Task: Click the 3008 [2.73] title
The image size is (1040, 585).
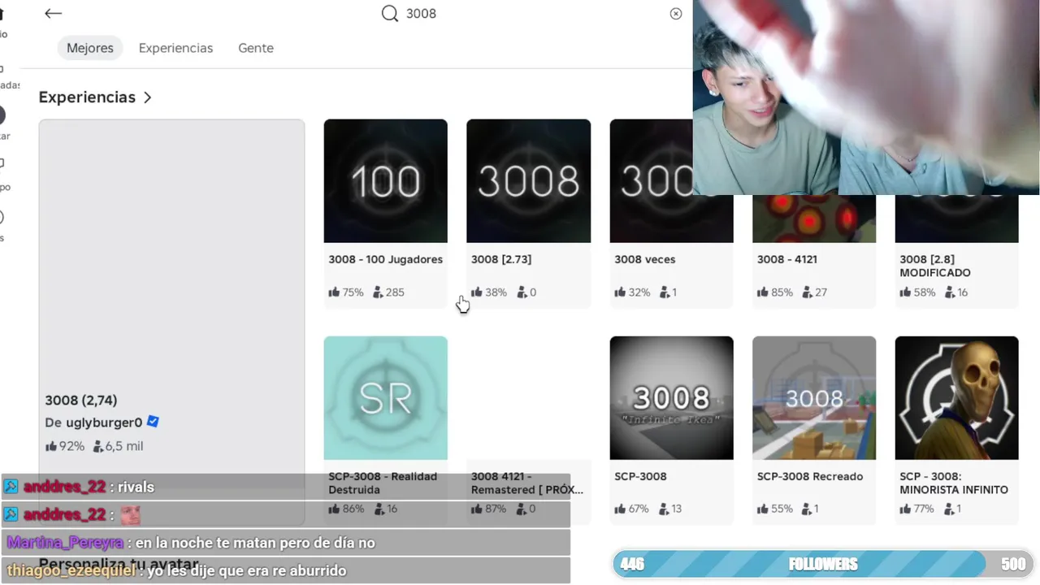Action: coord(501,259)
